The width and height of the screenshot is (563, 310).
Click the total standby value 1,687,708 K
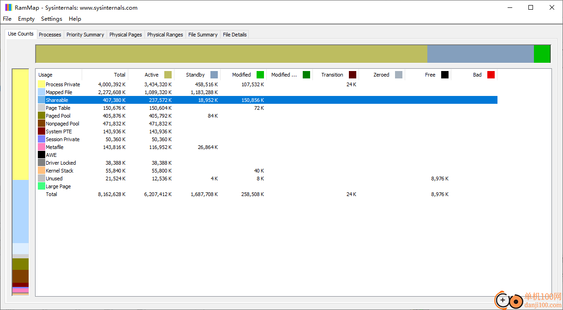(x=204, y=194)
